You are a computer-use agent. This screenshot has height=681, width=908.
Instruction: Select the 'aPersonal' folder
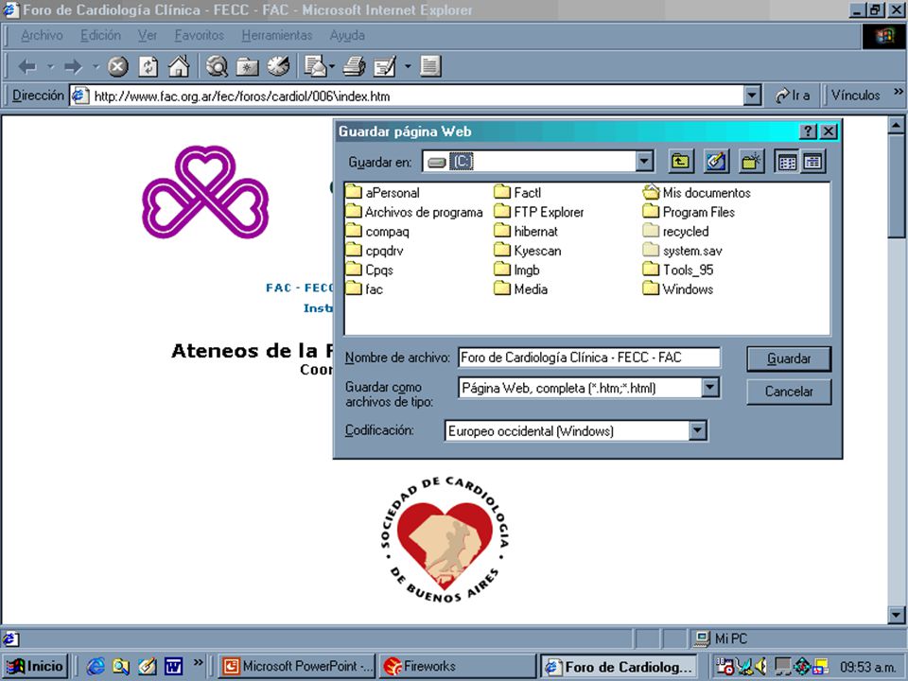point(383,192)
